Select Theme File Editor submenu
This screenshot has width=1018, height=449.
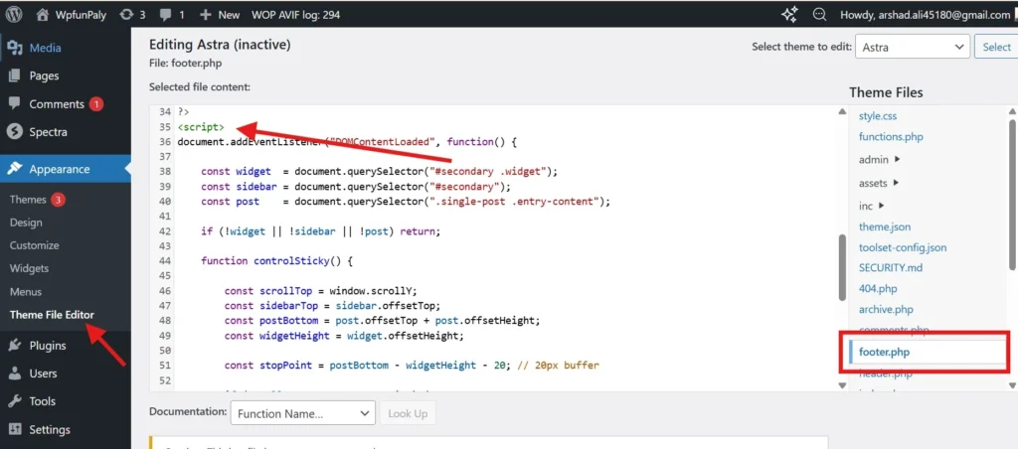52,315
